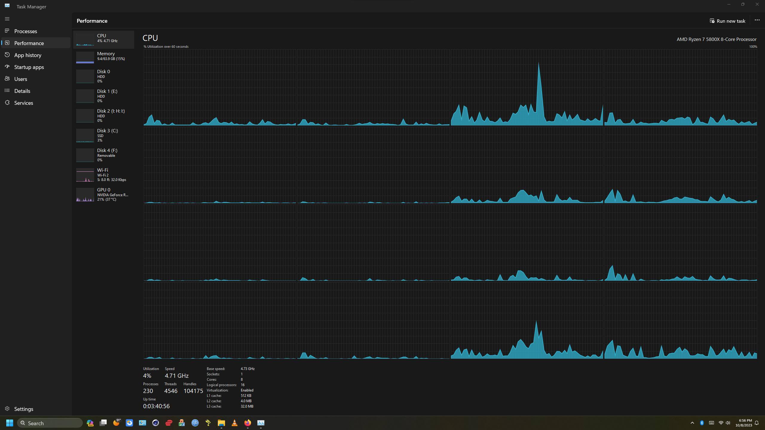Open the Processes page
765x430 pixels.
(26, 31)
